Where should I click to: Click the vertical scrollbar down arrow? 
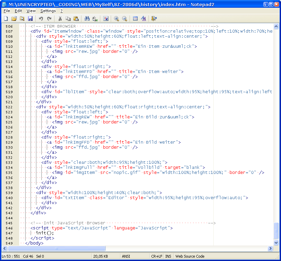click(x=276, y=243)
